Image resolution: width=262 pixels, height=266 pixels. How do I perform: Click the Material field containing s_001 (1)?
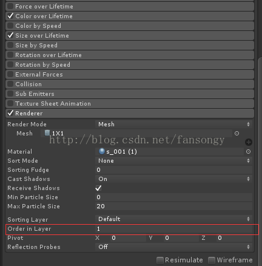pyautogui.click(x=169, y=152)
